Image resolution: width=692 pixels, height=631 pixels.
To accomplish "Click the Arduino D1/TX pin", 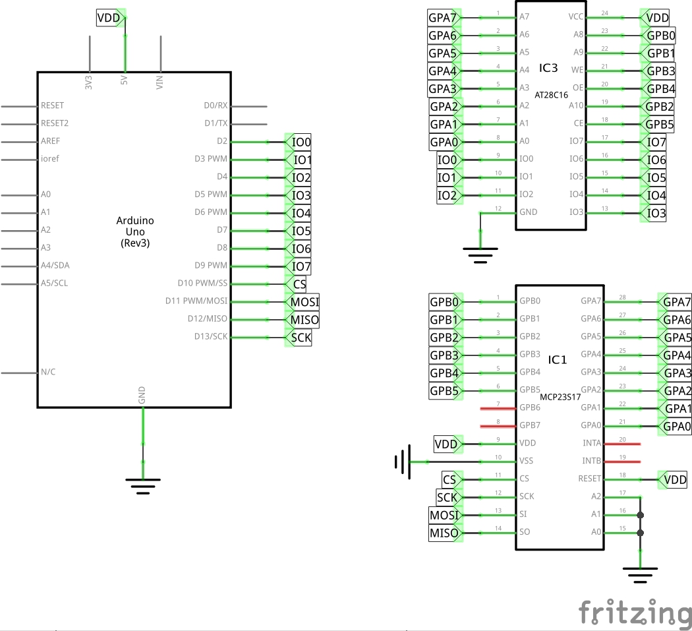I will click(x=249, y=124).
